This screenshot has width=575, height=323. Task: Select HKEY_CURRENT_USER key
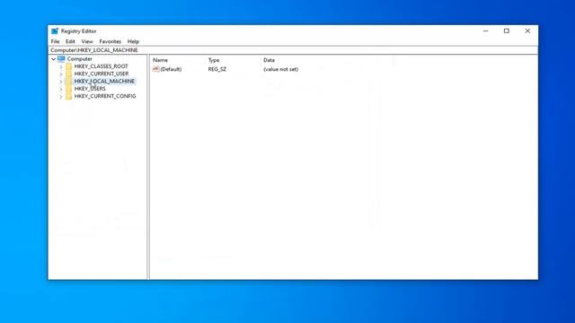click(102, 74)
